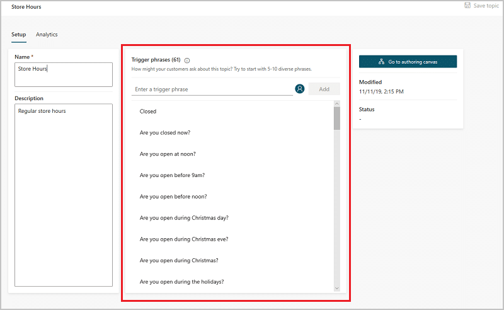Click the Description text area
The height and width of the screenshot is (310, 504).
[x=64, y=195]
